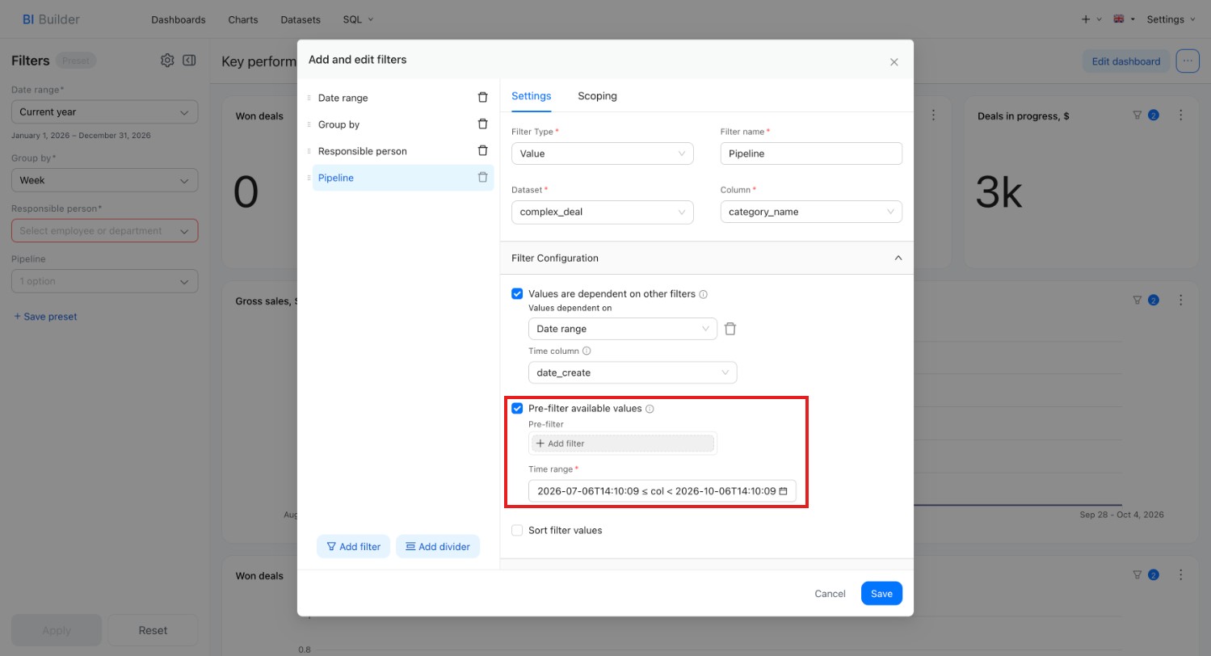Show info icon next to Time column
This screenshot has width=1211, height=656.
pos(587,351)
